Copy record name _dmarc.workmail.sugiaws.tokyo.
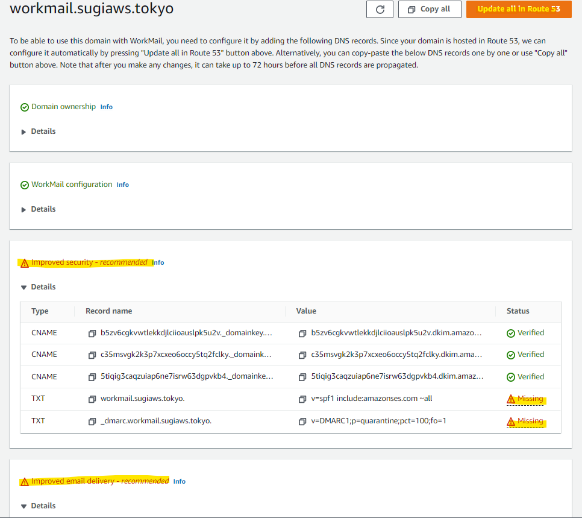The image size is (582, 518). coord(92,422)
